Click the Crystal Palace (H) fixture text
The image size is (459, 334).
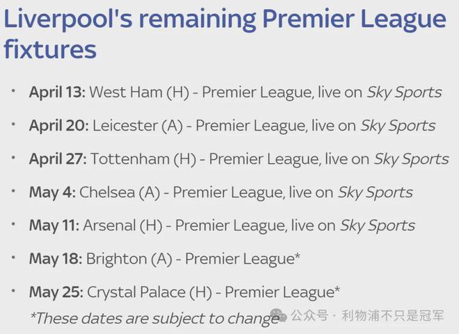coord(150,292)
